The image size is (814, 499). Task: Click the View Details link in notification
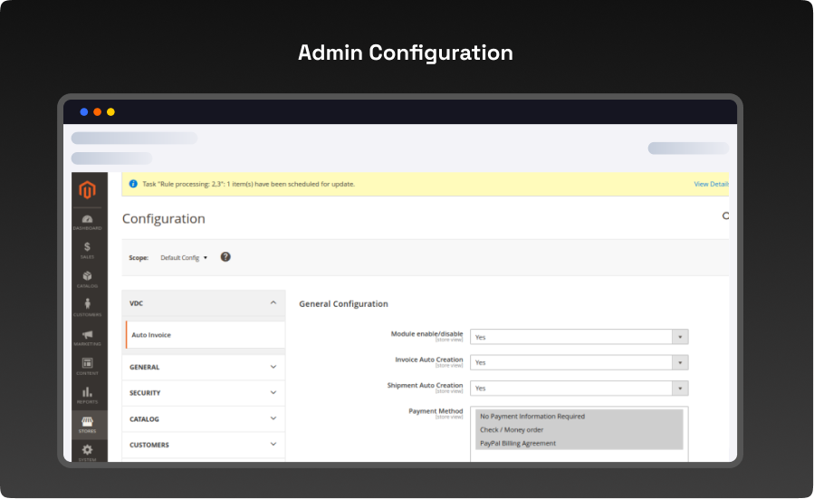pyautogui.click(x=711, y=184)
